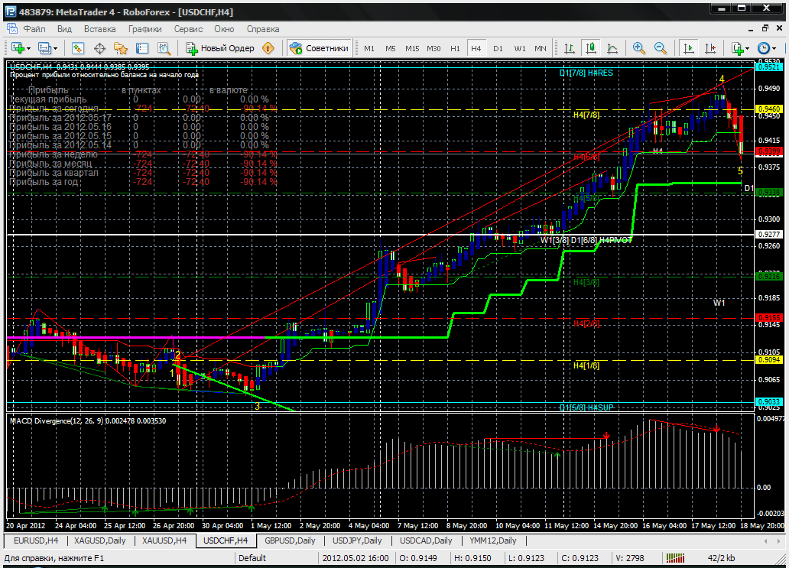Switch to M1 timeframe

coord(369,49)
